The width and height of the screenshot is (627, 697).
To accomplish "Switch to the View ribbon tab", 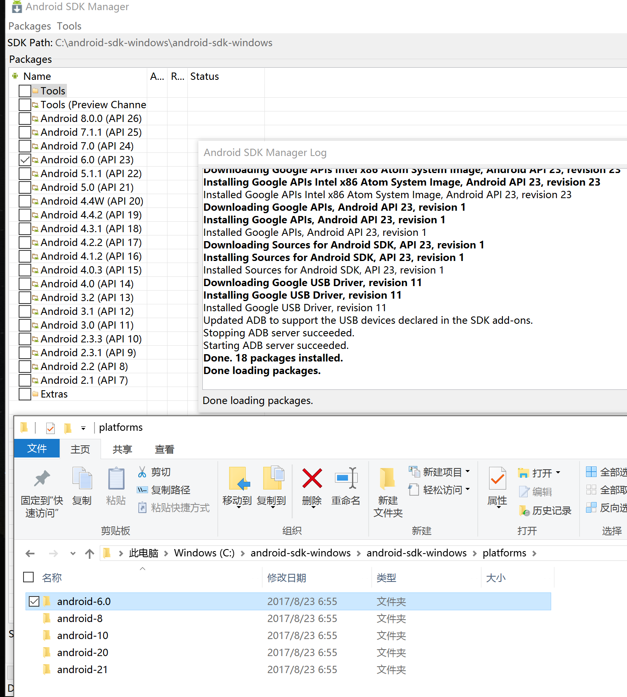I will (x=165, y=449).
